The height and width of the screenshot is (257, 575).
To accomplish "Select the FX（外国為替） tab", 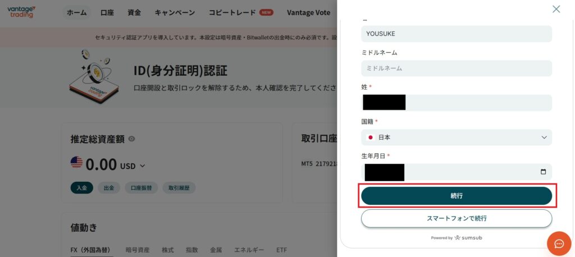I will 90,250.
